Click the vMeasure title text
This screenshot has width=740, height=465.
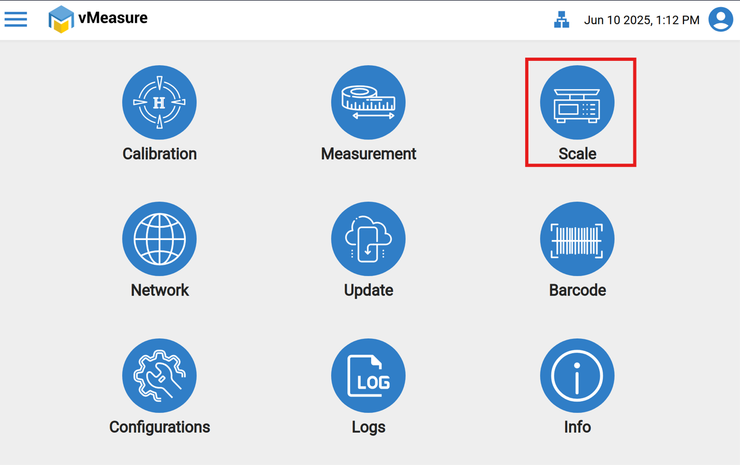[x=113, y=18]
